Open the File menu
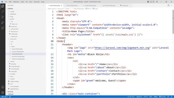Viewport: 174px width, 98px height. (6, 2)
